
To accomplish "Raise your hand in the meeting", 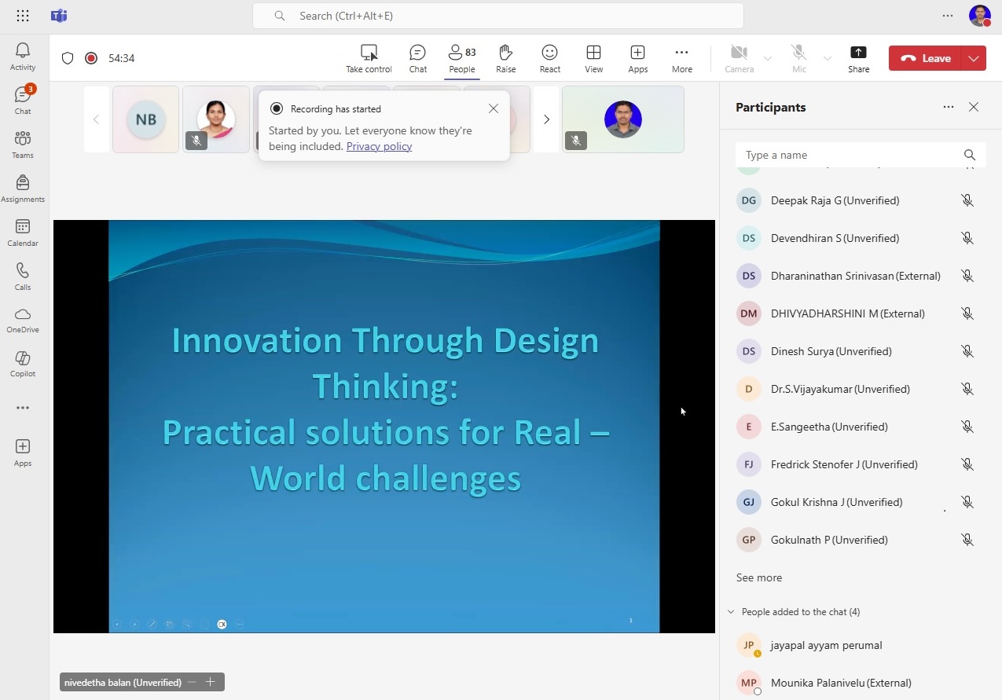I will click(505, 58).
